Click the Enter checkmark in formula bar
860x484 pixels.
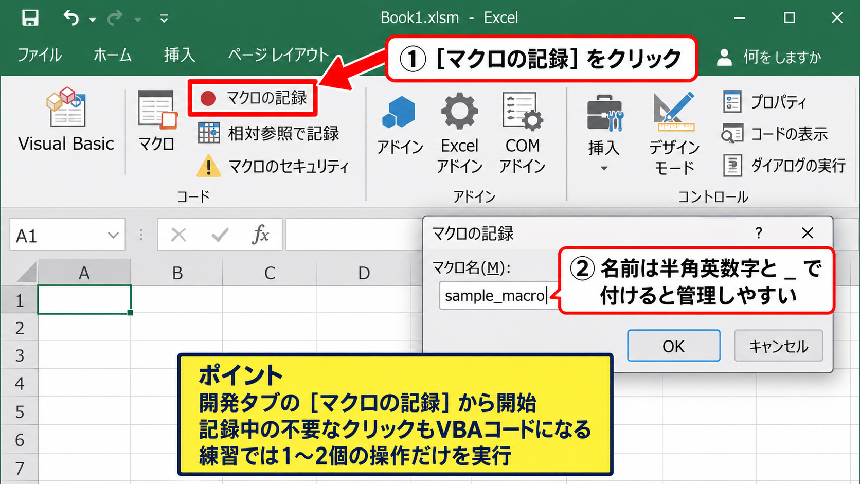(220, 235)
